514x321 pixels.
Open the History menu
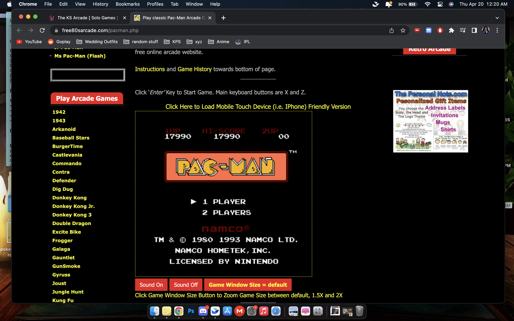pos(101,4)
